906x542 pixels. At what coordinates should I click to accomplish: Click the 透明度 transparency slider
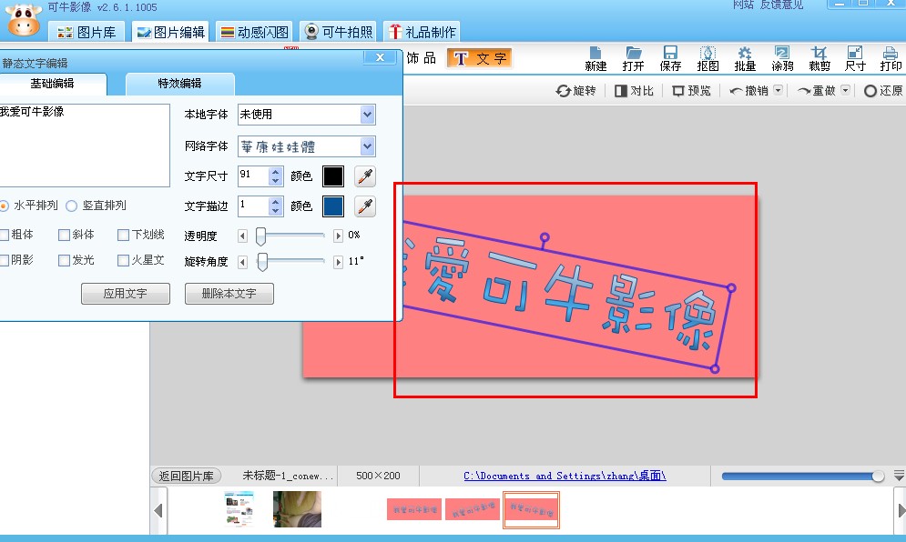[x=290, y=236]
